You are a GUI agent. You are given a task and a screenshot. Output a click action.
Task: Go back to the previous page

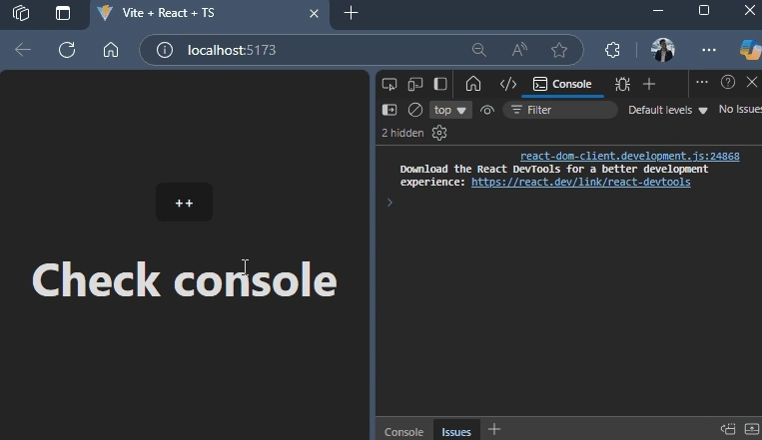(x=23, y=50)
